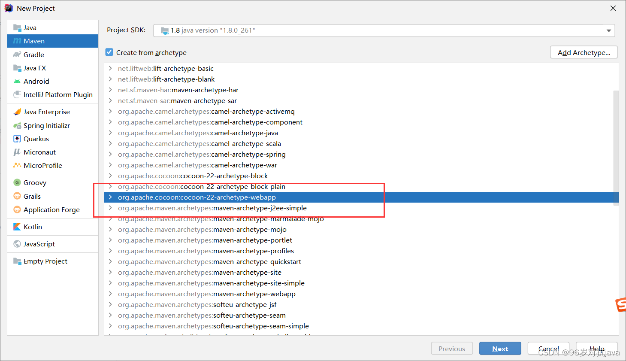Viewport: 626px width, 361px height.
Task: Select camel-archetype-java row text
Action: coord(198,133)
